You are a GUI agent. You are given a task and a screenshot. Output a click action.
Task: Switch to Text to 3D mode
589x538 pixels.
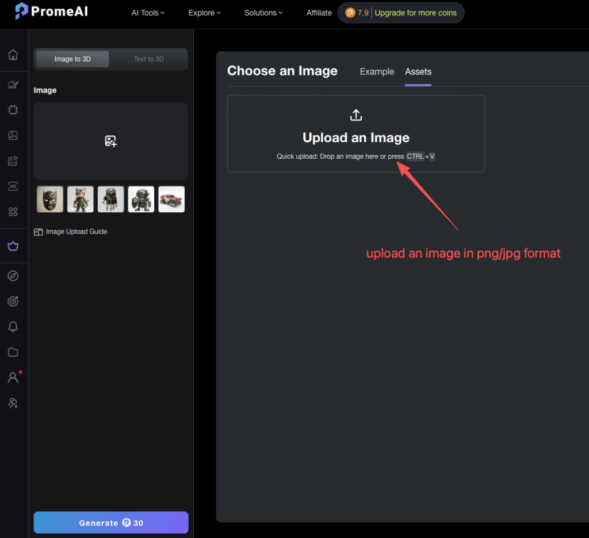[x=149, y=59]
